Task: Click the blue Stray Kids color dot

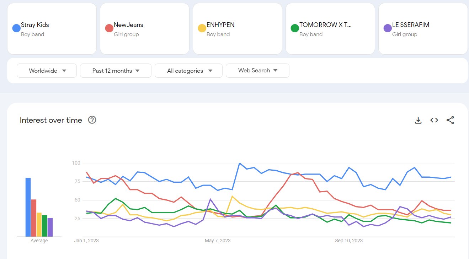Action: (16, 28)
